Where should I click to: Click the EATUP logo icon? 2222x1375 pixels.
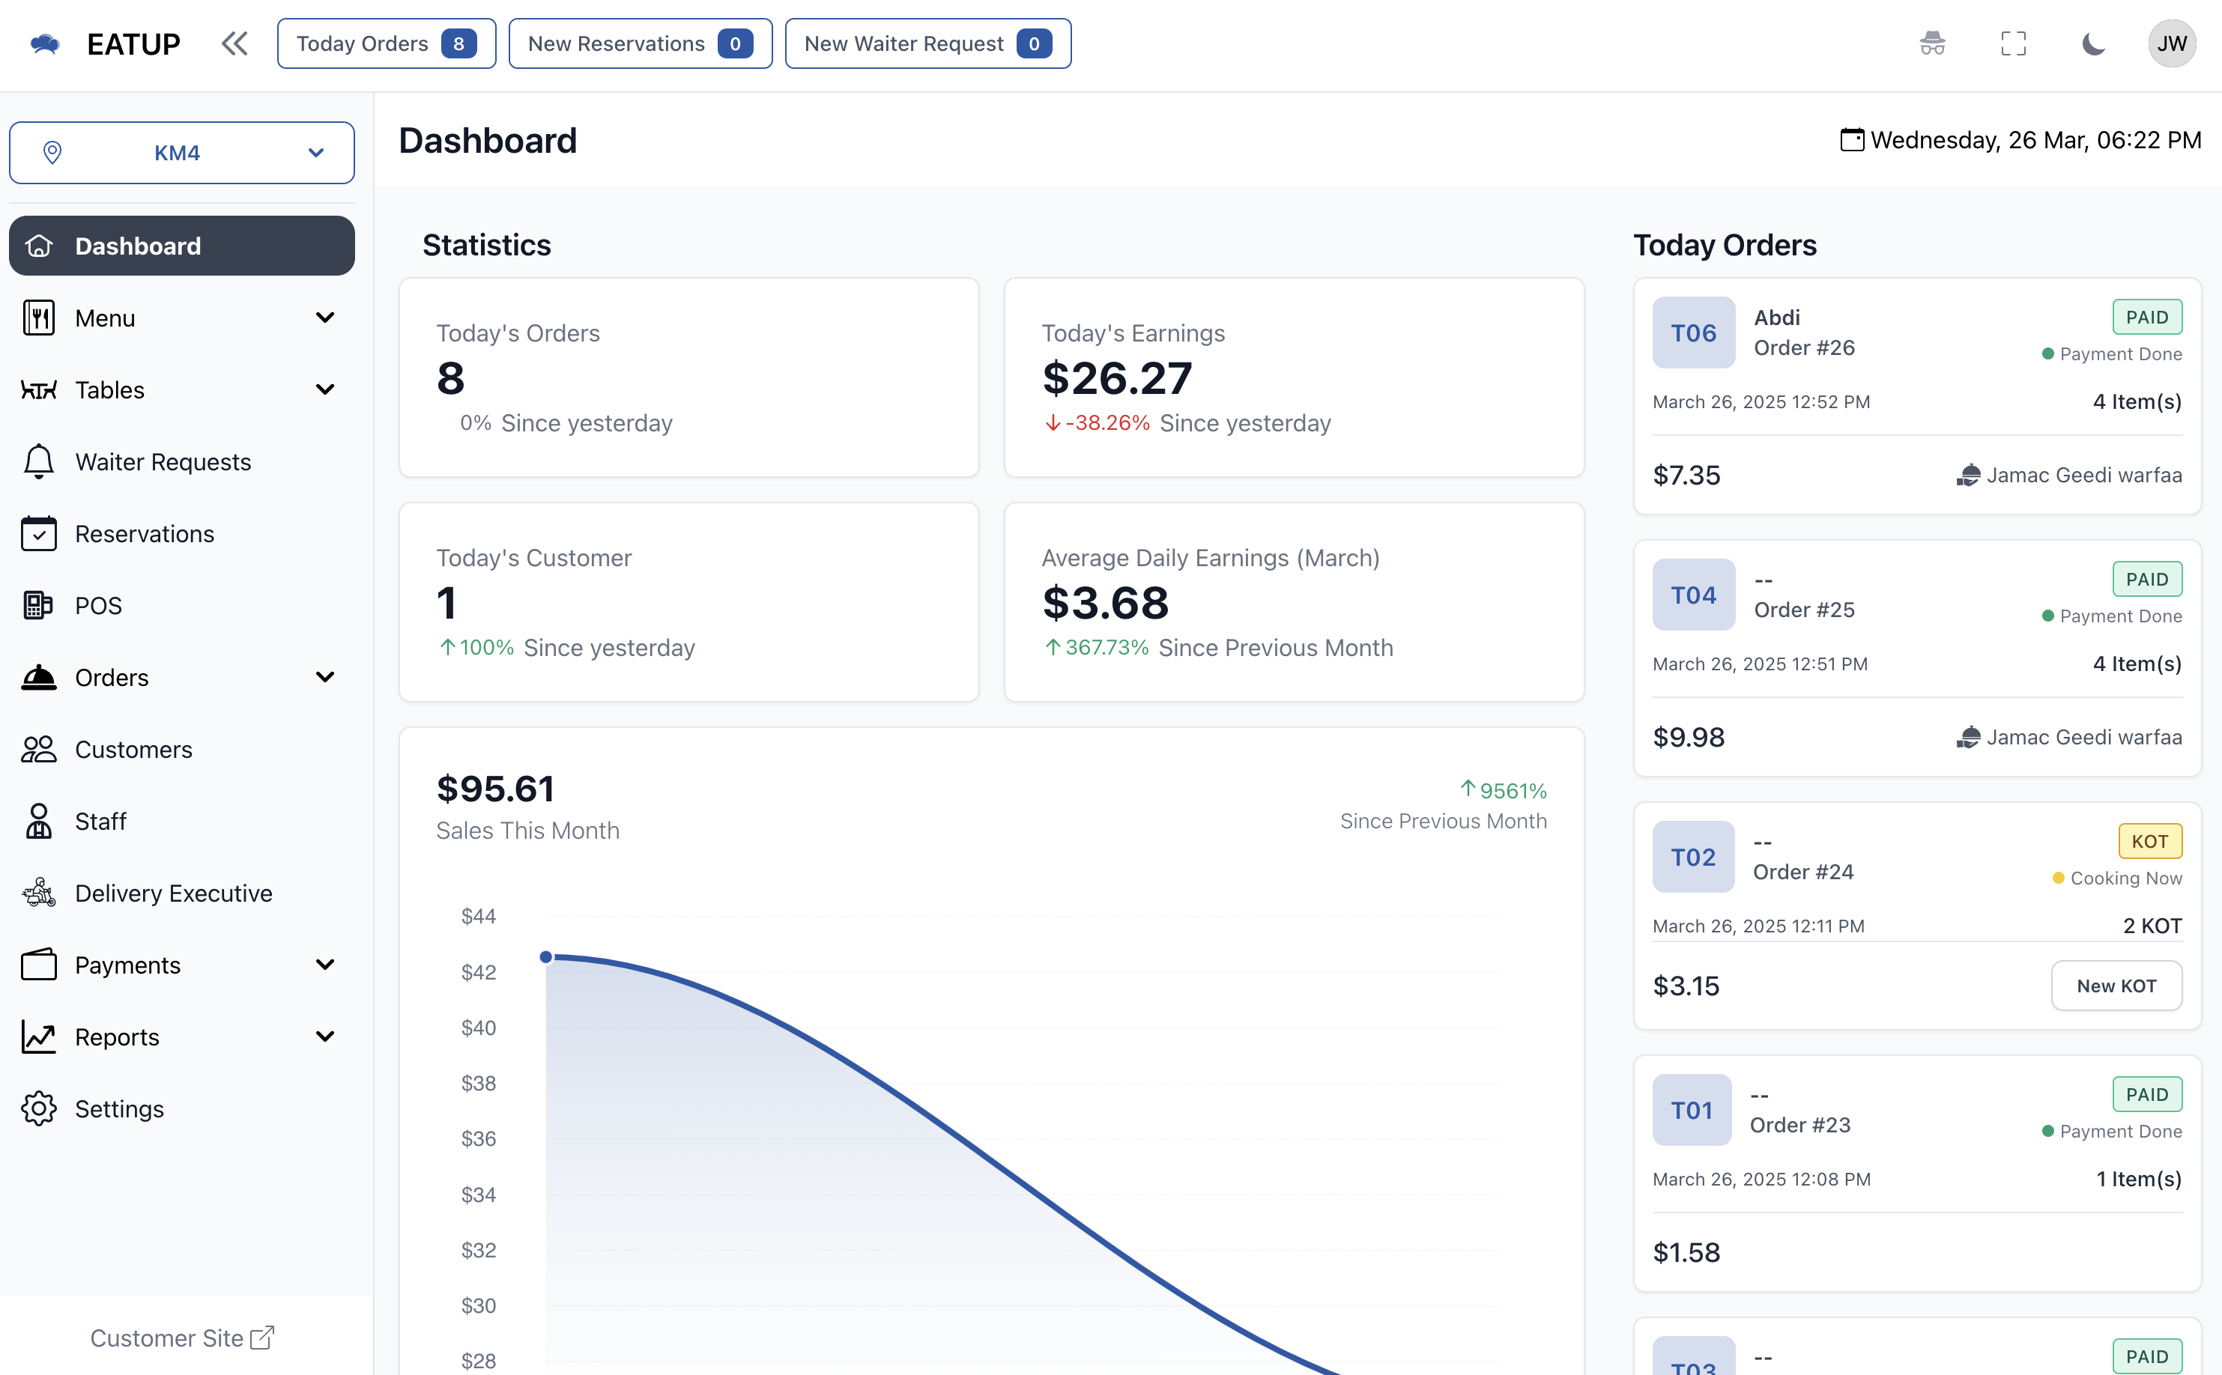tap(44, 43)
